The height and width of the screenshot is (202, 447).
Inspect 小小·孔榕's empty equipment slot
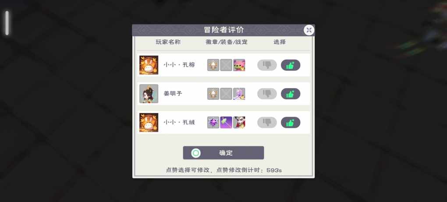click(226, 65)
